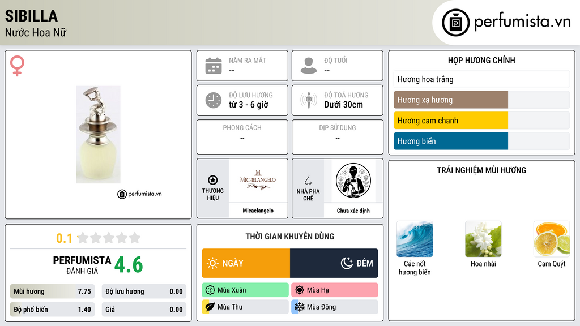Click the Phong cách card

242,137
